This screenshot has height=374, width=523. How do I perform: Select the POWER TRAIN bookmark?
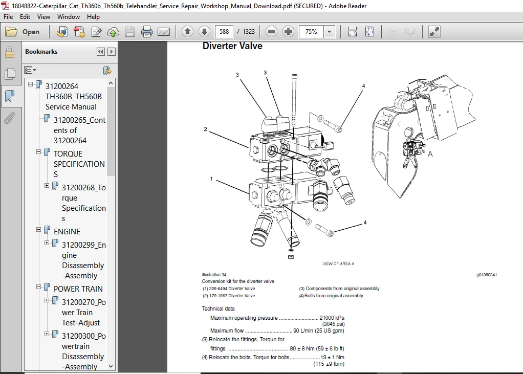[x=78, y=289]
